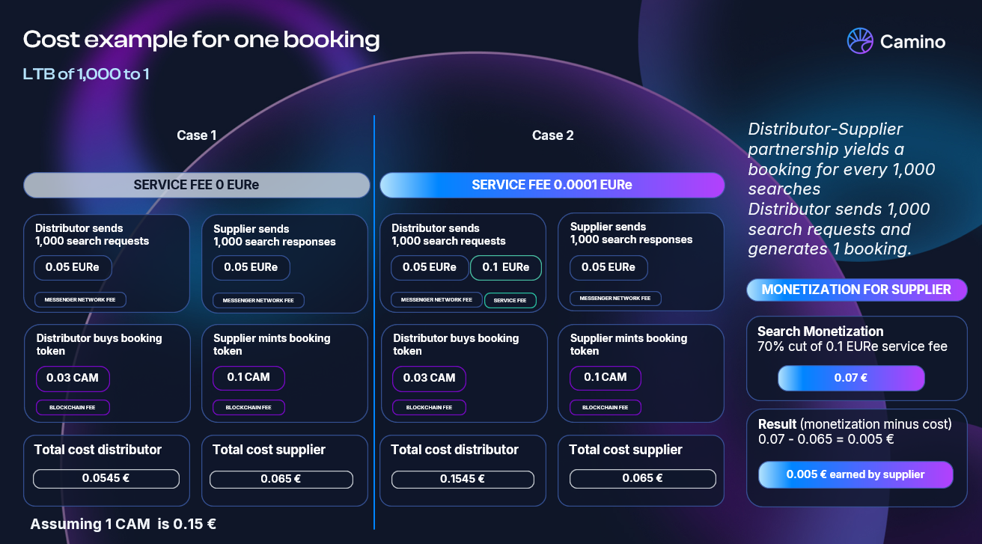Viewport: 982px width, 544px height.
Task: Click the 0.005 € earned by supplier pill
Action: click(x=855, y=474)
